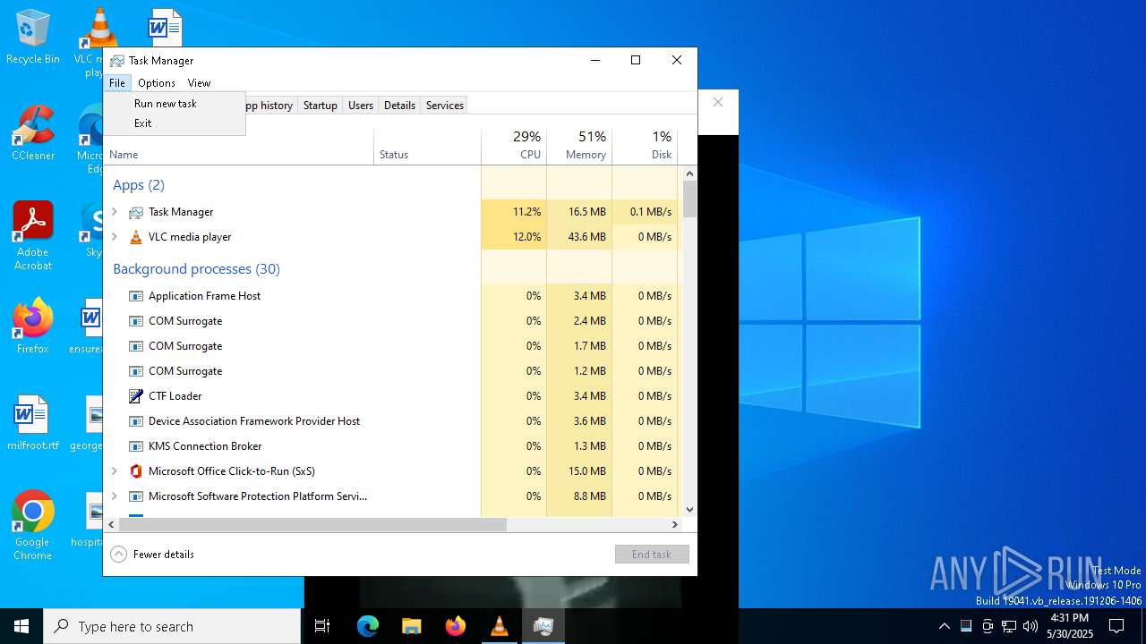Viewport: 1146px width, 644px height.
Task: Open the Options menu
Action: [157, 83]
